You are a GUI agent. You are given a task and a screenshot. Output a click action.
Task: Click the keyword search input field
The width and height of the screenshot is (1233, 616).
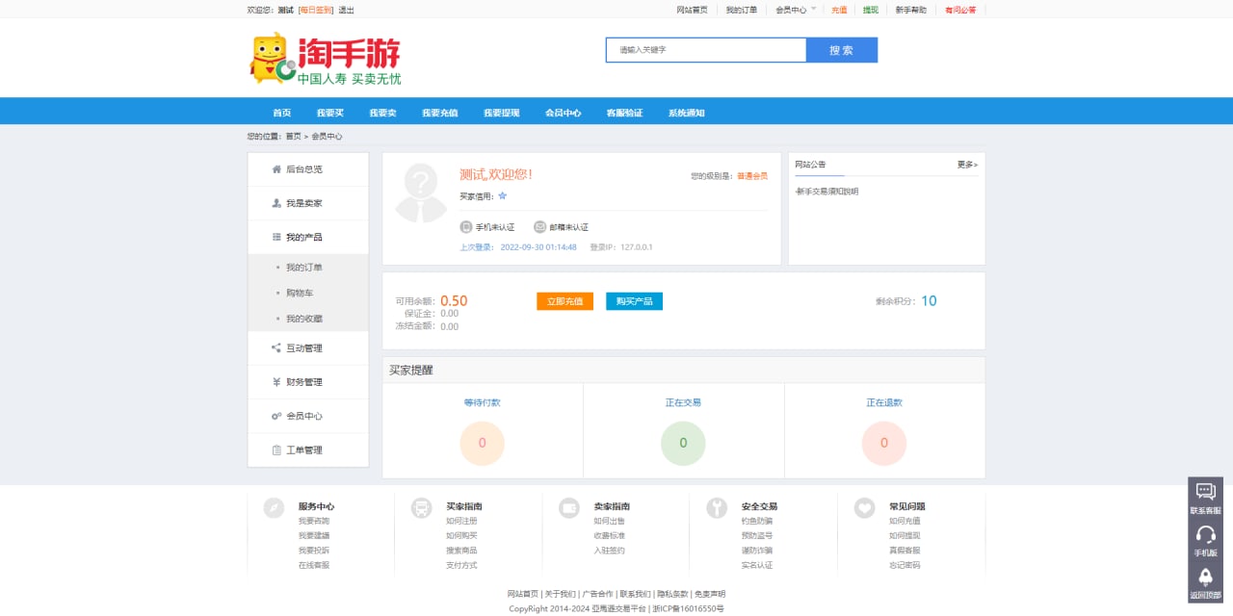pos(706,50)
